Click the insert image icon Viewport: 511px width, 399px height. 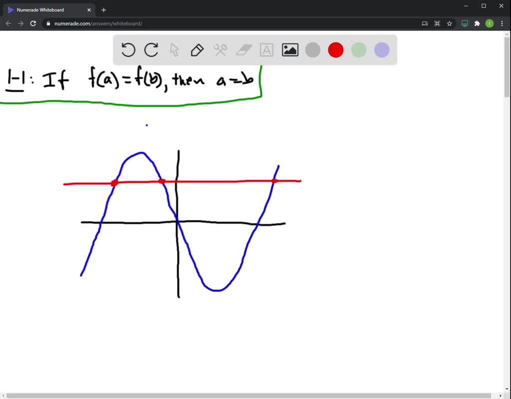290,50
